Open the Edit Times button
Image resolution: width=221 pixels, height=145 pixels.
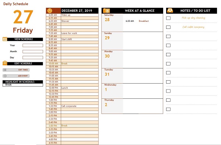click(x=16, y=70)
